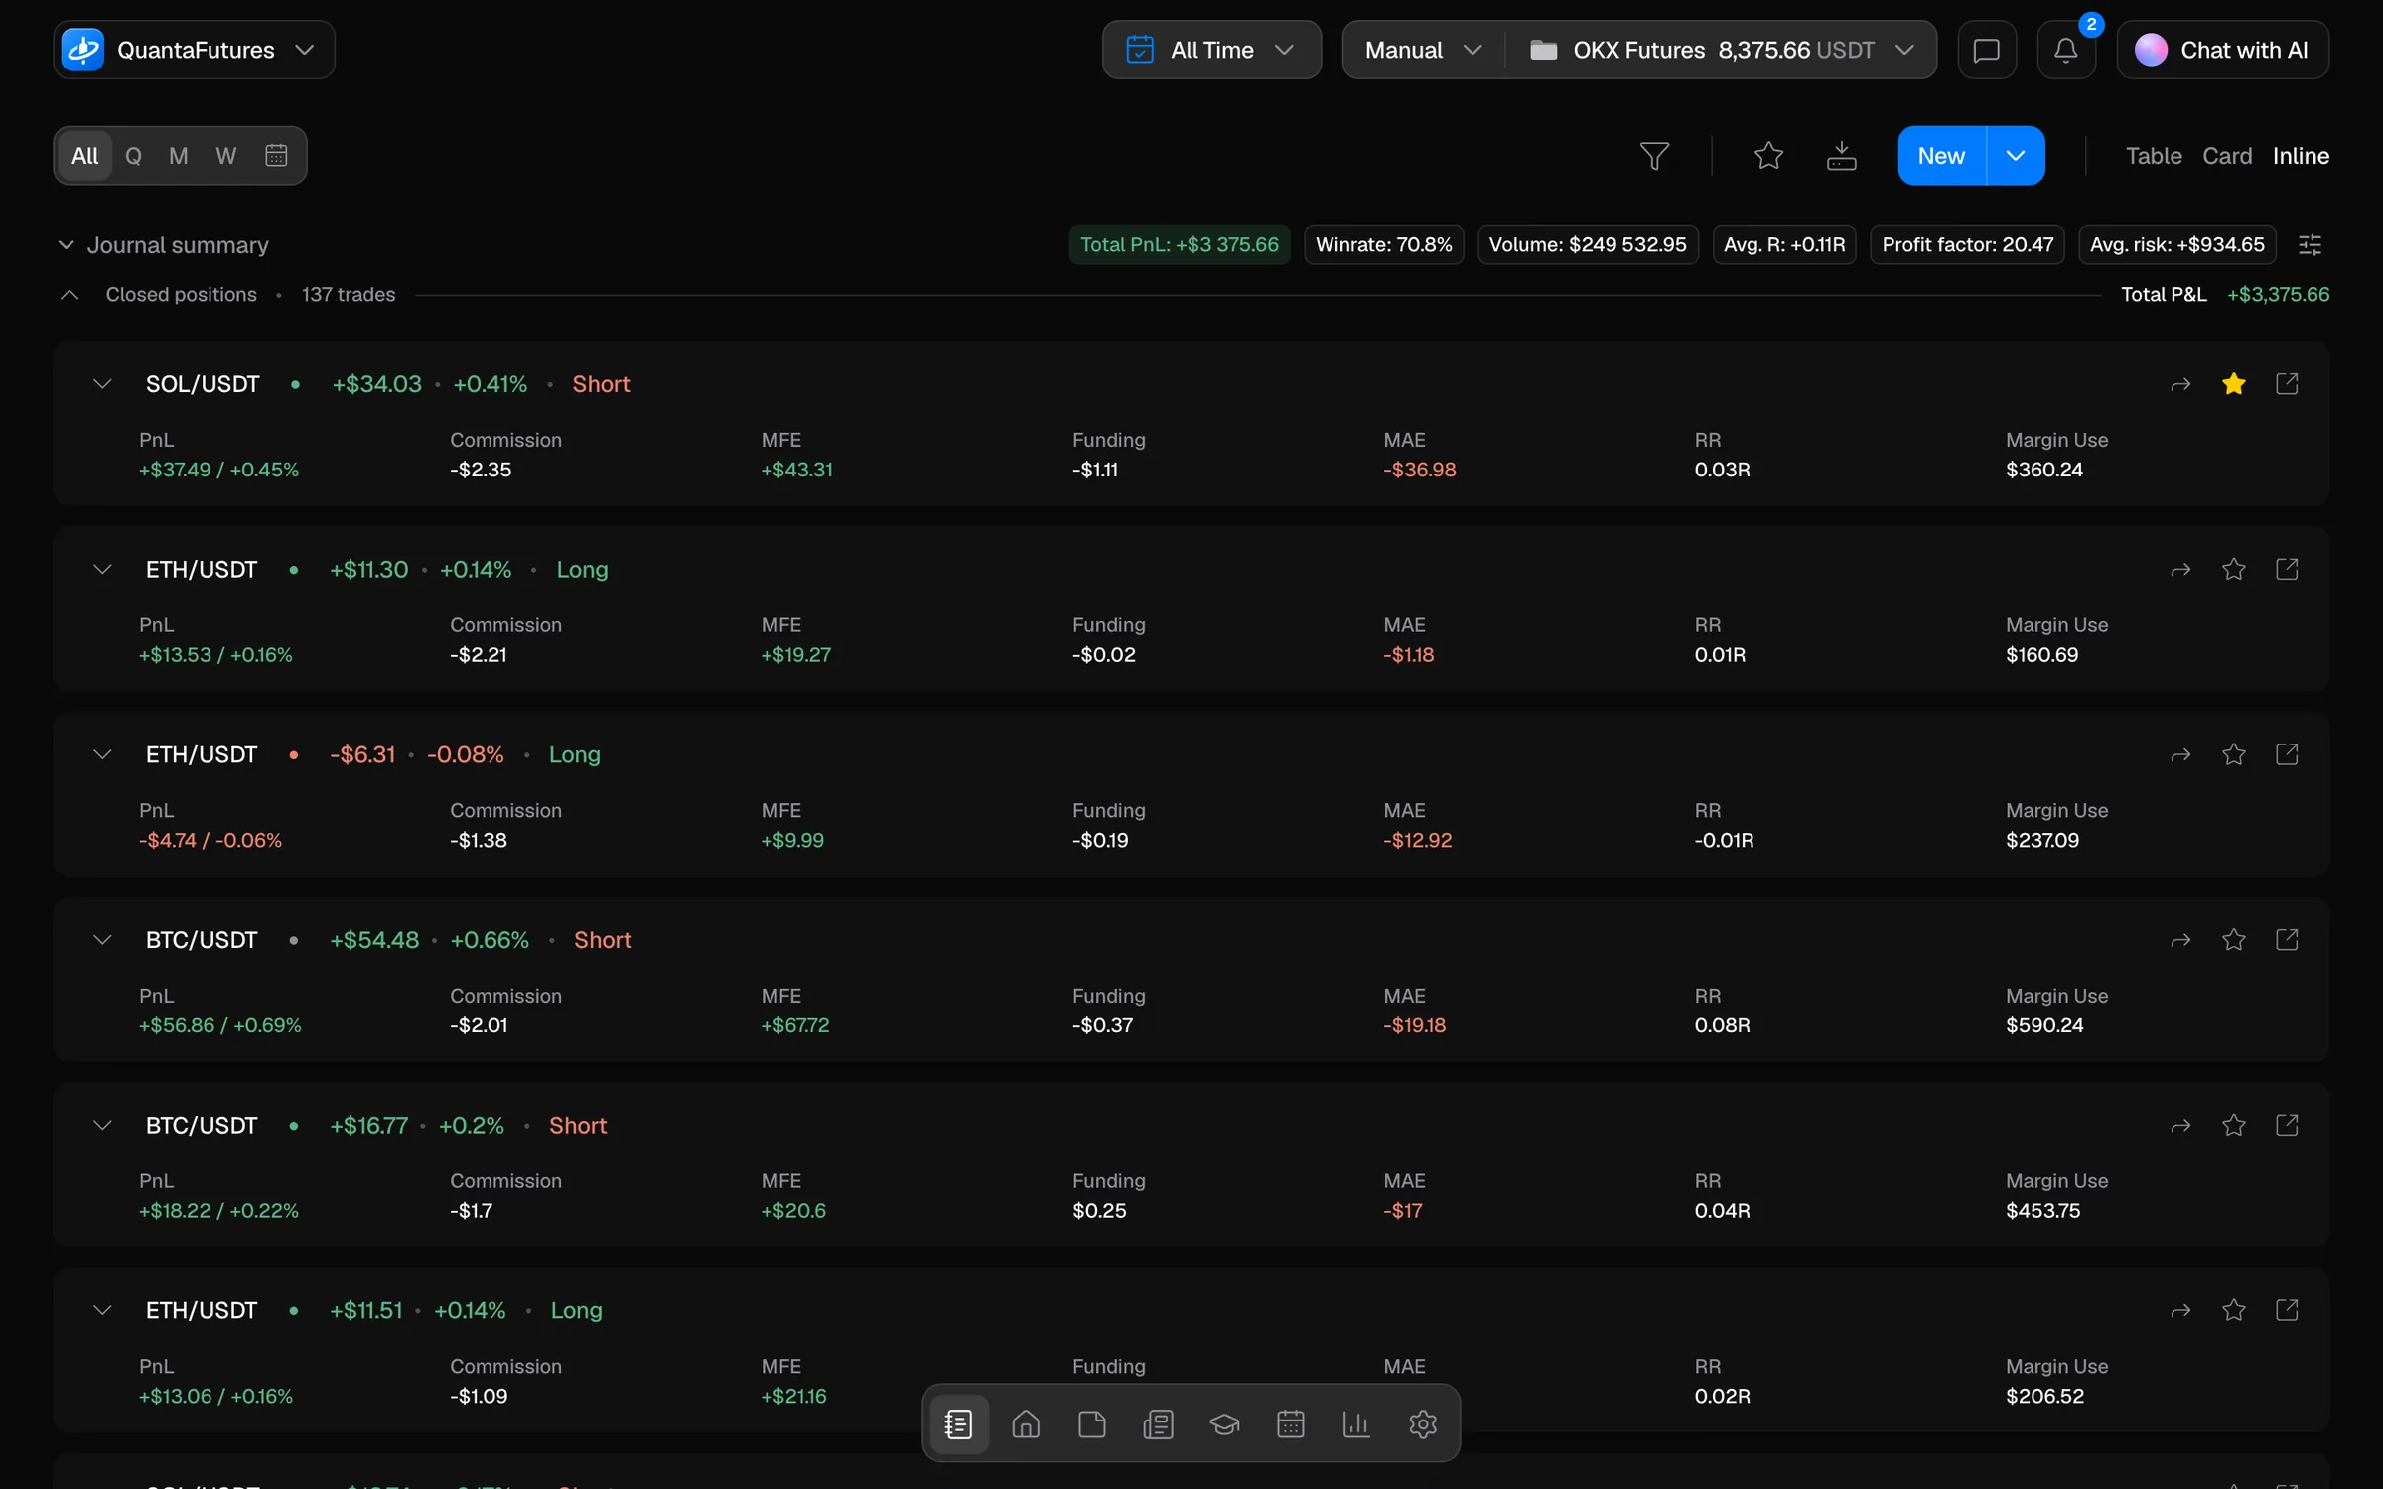Screen dimensions: 2383x1489
Task: Star the ETH/USDT +$11.30 trade
Action: pos(2234,569)
